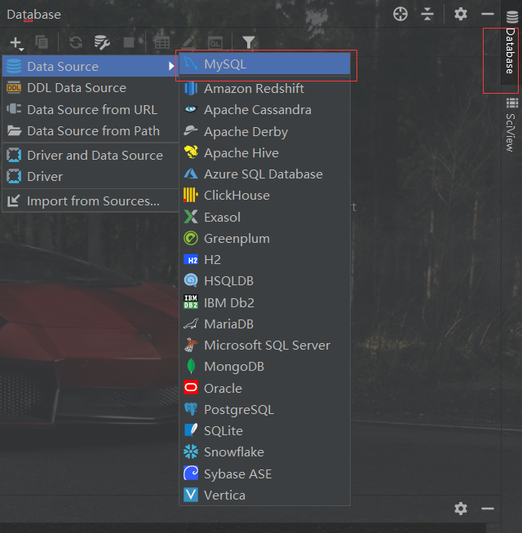Select Azure SQL Database data source
Image resolution: width=522 pixels, height=533 pixels.
(264, 174)
